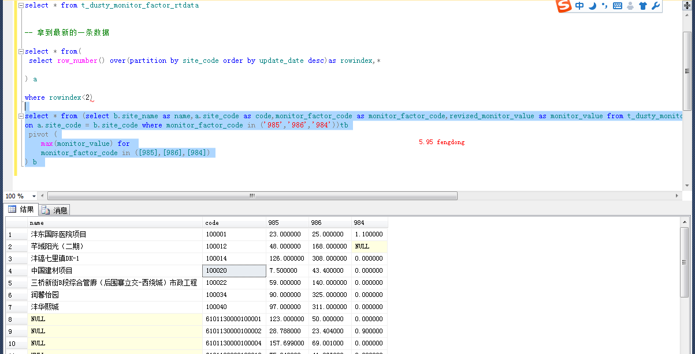Click the value '168.000000' in column 986

(330, 247)
